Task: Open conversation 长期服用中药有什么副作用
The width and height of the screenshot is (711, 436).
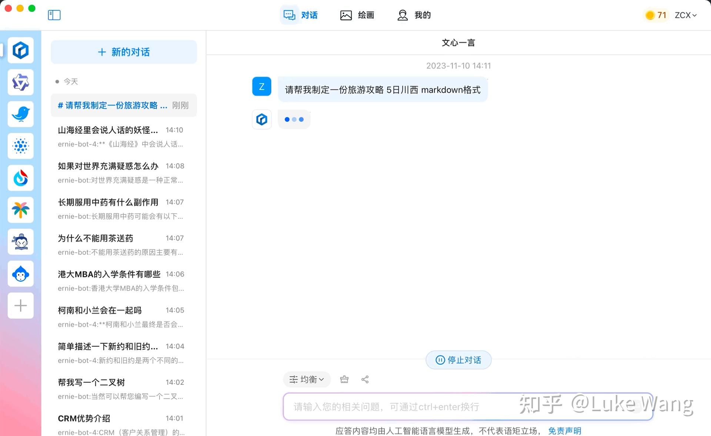Action: 124,209
